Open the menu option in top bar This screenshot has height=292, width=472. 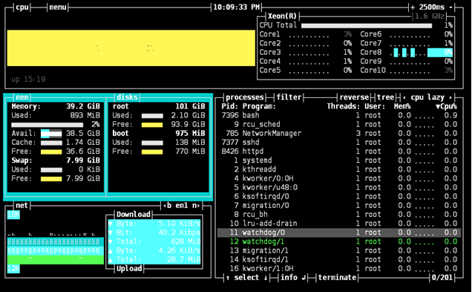[x=58, y=7]
